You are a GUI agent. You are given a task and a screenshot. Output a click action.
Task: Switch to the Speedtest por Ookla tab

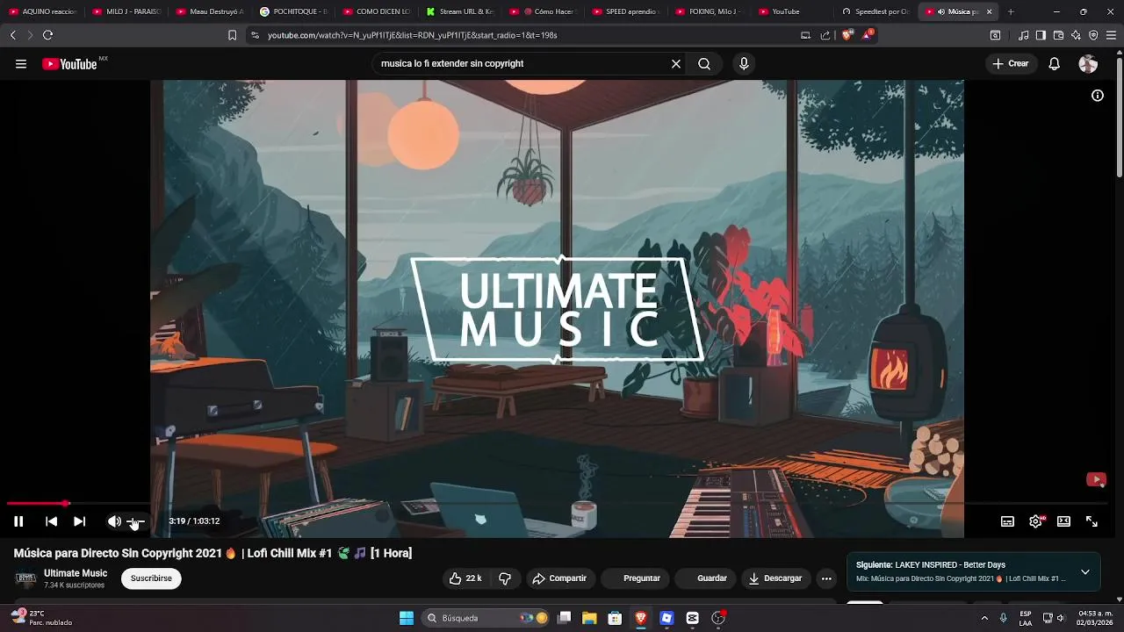(875, 11)
